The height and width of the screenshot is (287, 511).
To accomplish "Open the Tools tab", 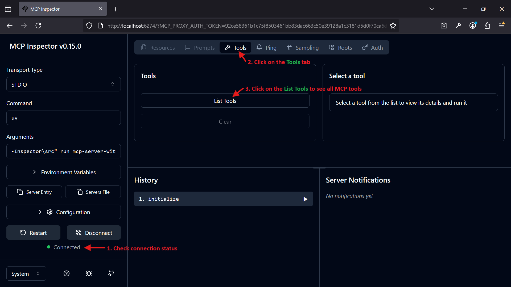I will (235, 48).
